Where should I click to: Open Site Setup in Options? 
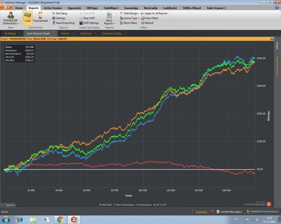click(59, 13)
